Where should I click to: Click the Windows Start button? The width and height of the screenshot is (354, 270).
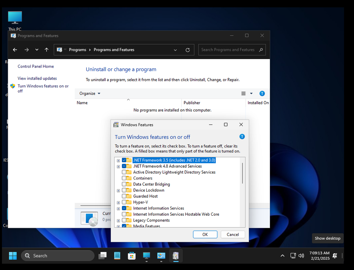pos(13,256)
